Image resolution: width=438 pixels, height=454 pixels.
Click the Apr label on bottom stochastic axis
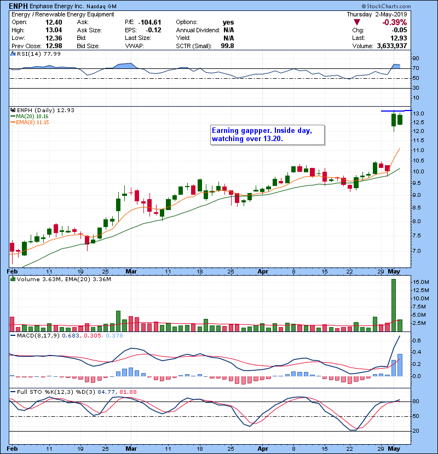263,449
